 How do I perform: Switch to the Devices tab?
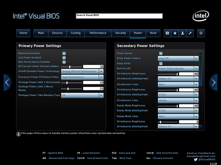click(57, 33)
